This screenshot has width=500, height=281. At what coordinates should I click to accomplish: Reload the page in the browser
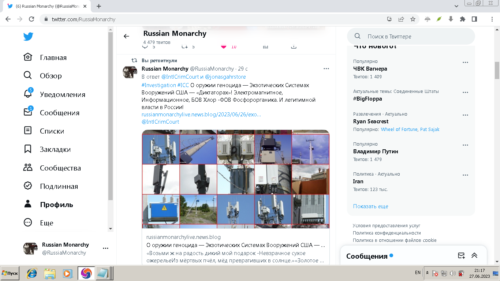tap(31, 19)
